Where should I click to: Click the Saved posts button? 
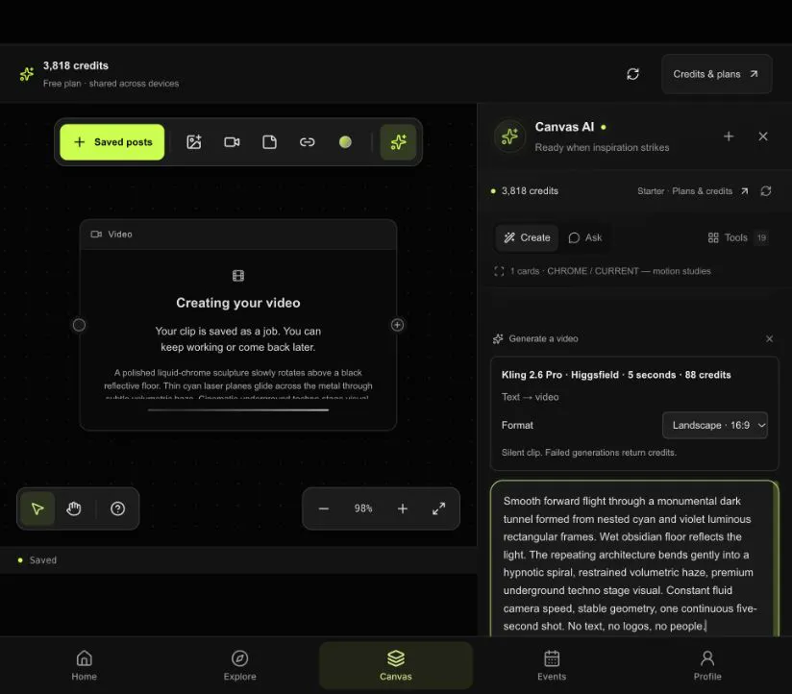click(112, 142)
